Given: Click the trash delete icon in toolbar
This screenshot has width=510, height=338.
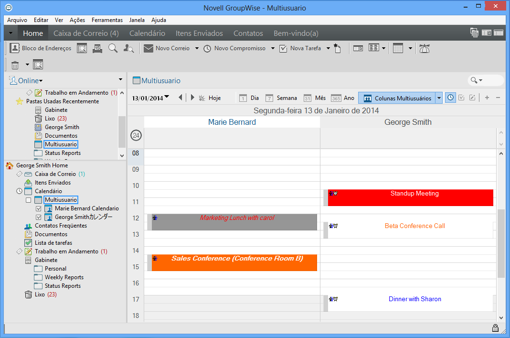Looking at the screenshot, I should tap(15, 65).
